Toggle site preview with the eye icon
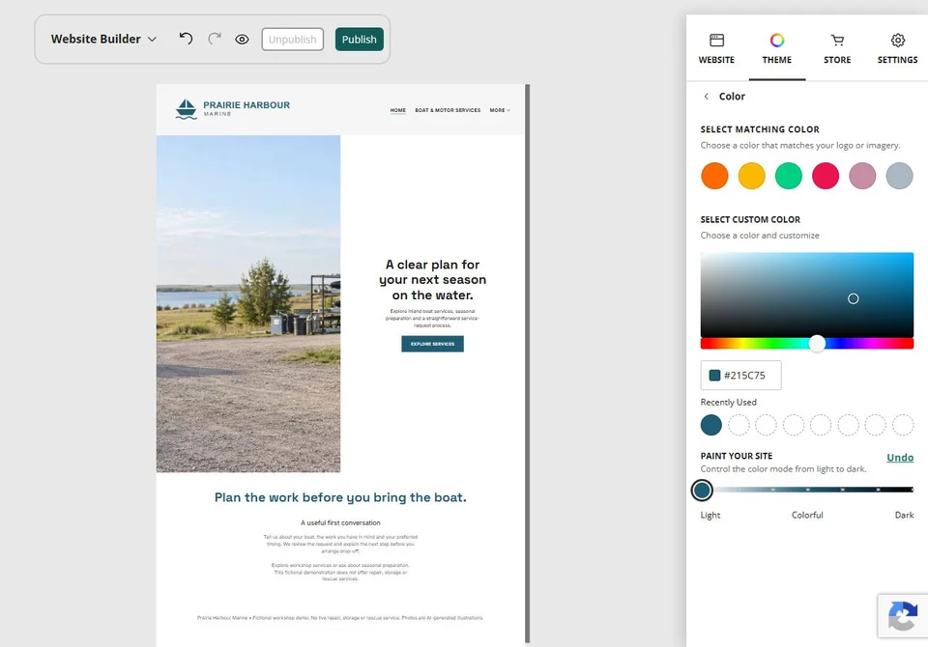Viewport: 928px width, 647px height. (242, 40)
